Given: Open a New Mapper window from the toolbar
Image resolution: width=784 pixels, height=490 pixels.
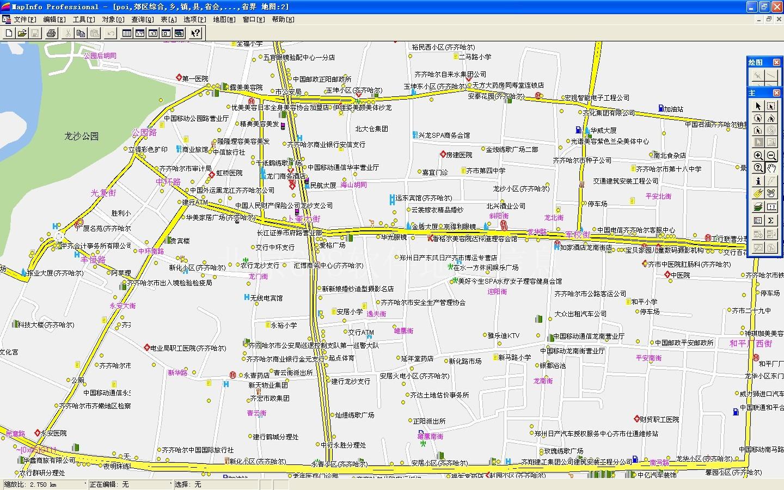Looking at the screenshot, I should 140,33.
